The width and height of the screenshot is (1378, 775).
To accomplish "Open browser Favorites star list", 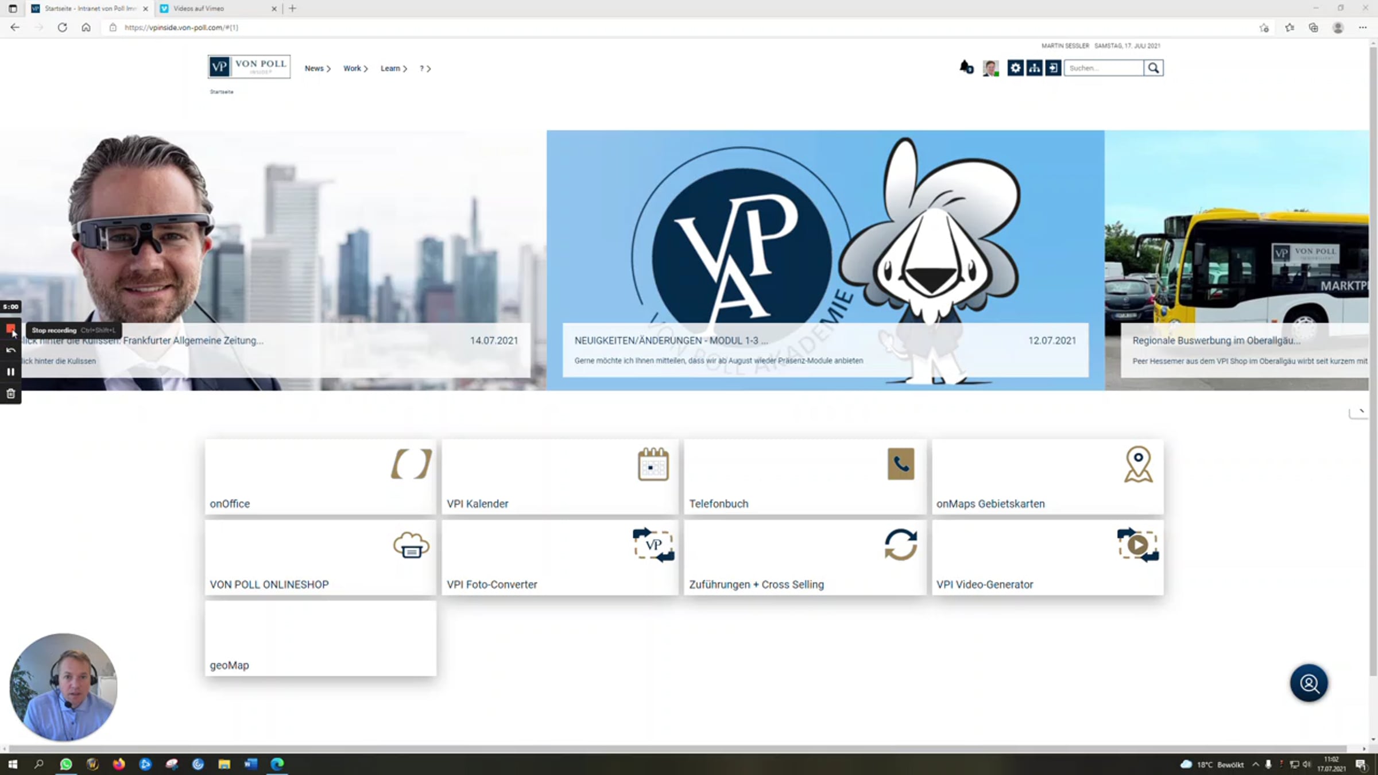I will point(1290,28).
